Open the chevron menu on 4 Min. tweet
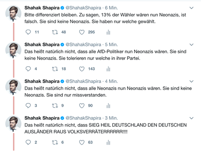Image resolution: width=201 pixels, height=151 pixels. click(x=191, y=81)
